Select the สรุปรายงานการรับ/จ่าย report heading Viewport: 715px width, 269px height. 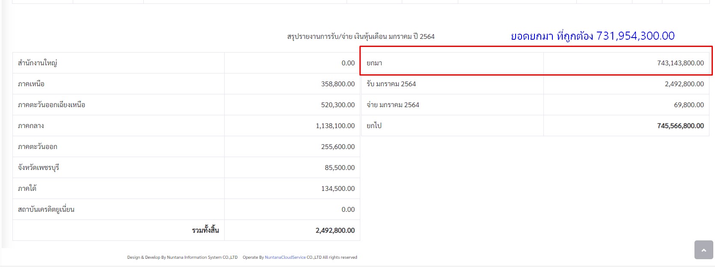pyautogui.click(x=361, y=37)
